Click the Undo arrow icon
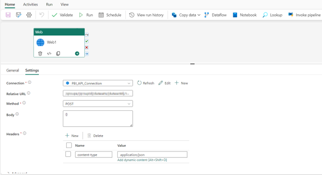This screenshot has height=175, width=322. [x=42, y=15]
